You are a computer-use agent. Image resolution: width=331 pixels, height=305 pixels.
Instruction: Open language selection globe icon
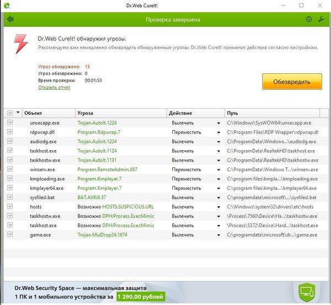click(308, 19)
